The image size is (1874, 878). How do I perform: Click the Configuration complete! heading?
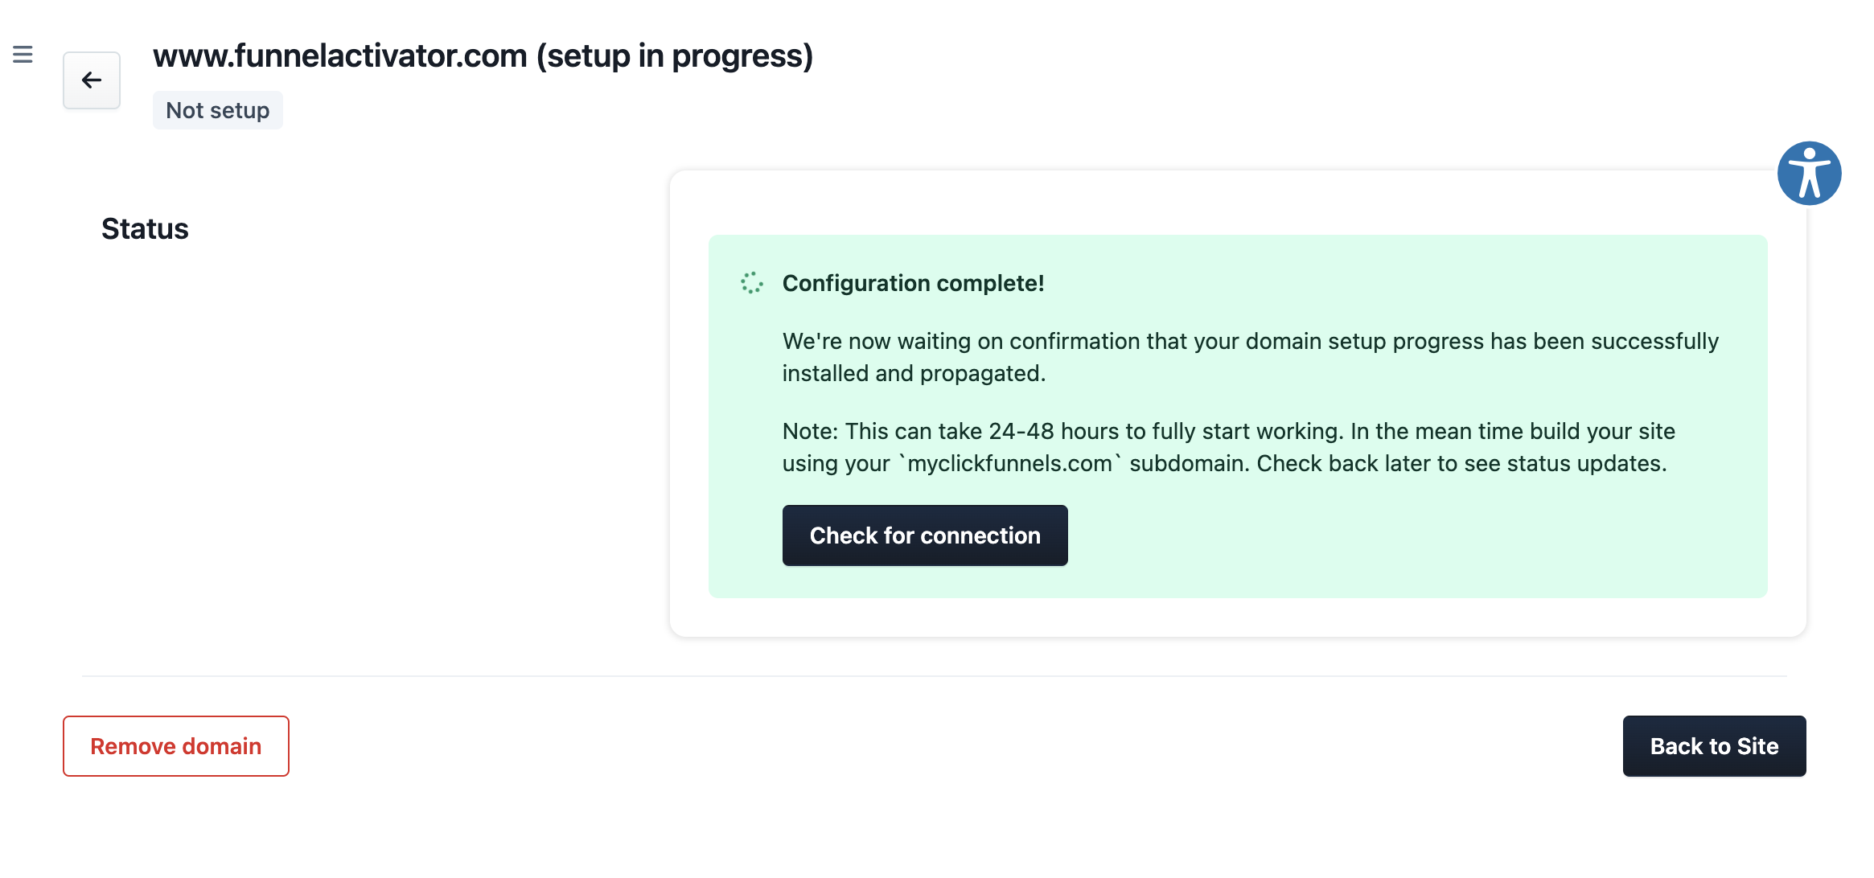point(913,283)
